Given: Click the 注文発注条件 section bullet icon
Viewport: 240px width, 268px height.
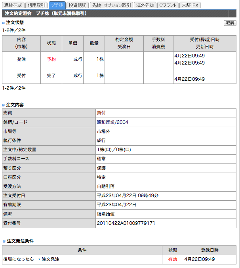Looking at the screenshot, I should (x=4, y=241).
